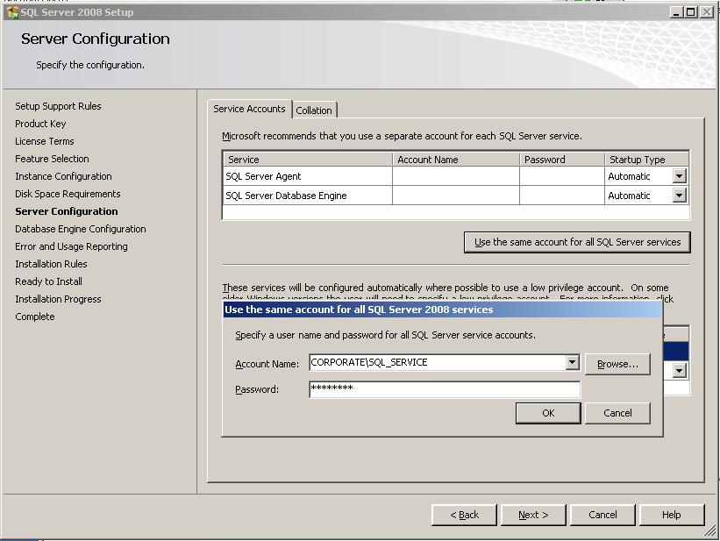Open Startup Type dropdown for SQL Server Agent
Viewport: 720px width, 541px height.
[679, 176]
